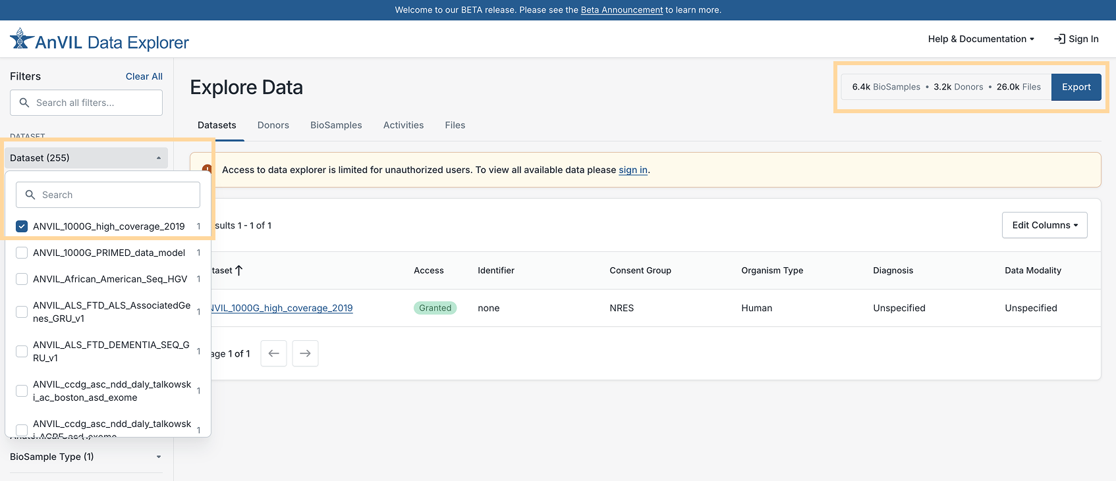Image resolution: width=1116 pixels, height=481 pixels.
Task: Click the sort arrow on Dataset column
Action: click(239, 270)
